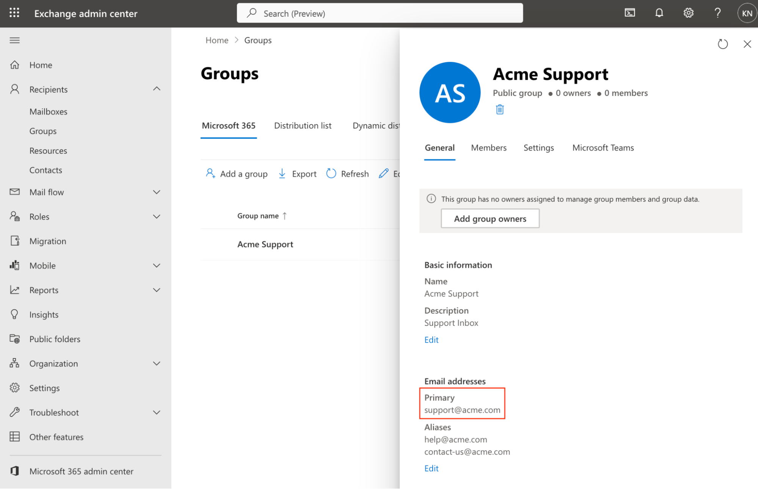
Task: Switch to the Microsoft Teams tab
Action: point(603,148)
